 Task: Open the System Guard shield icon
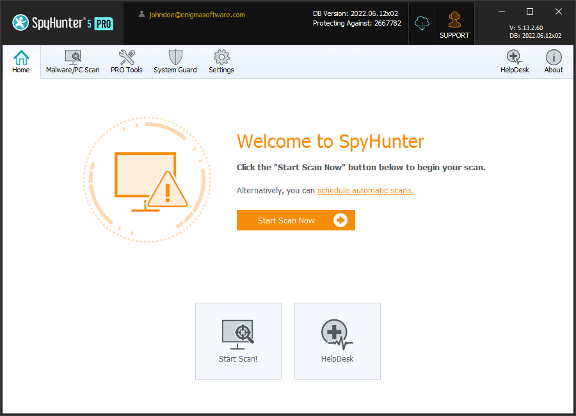175,58
